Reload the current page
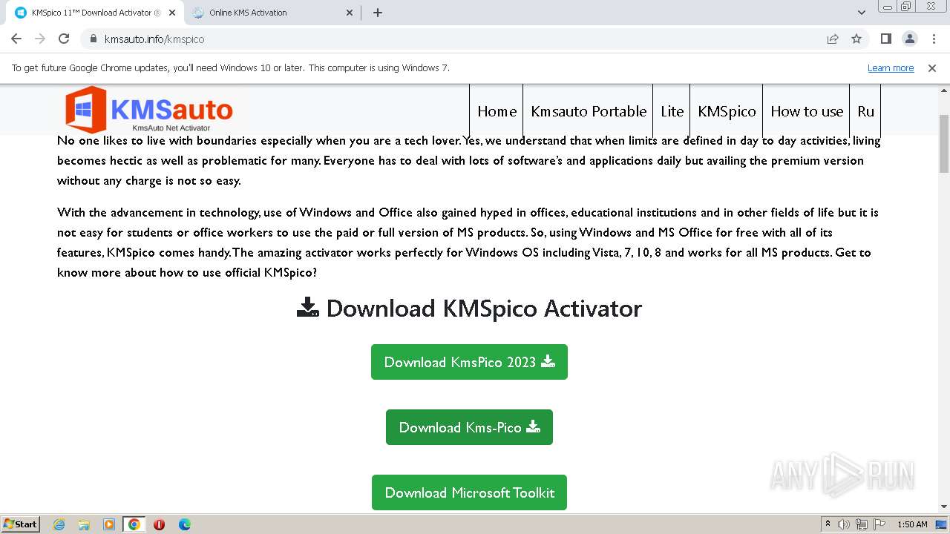Viewport: 950px width, 534px height. (x=64, y=39)
